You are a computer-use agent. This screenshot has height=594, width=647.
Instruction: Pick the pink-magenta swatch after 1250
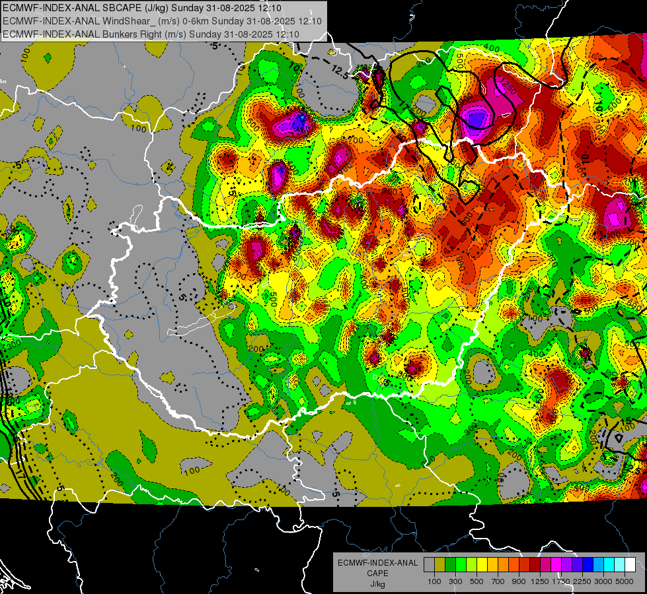545,565
